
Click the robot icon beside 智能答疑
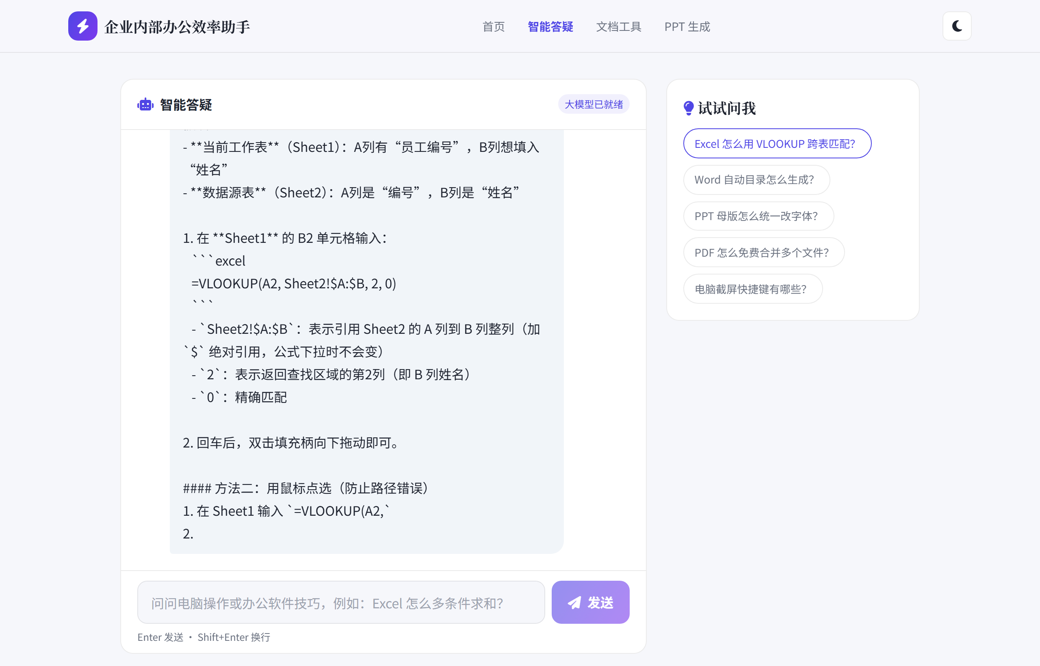[145, 105]
